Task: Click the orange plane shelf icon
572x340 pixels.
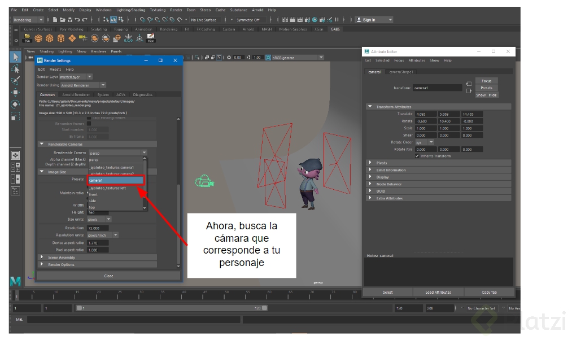Action: pos(72,38)
